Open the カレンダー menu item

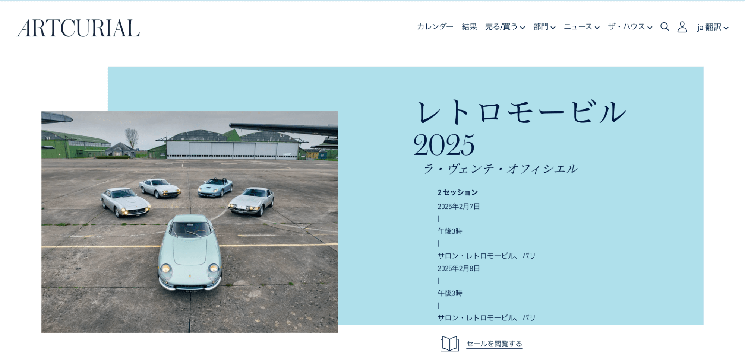435,26
